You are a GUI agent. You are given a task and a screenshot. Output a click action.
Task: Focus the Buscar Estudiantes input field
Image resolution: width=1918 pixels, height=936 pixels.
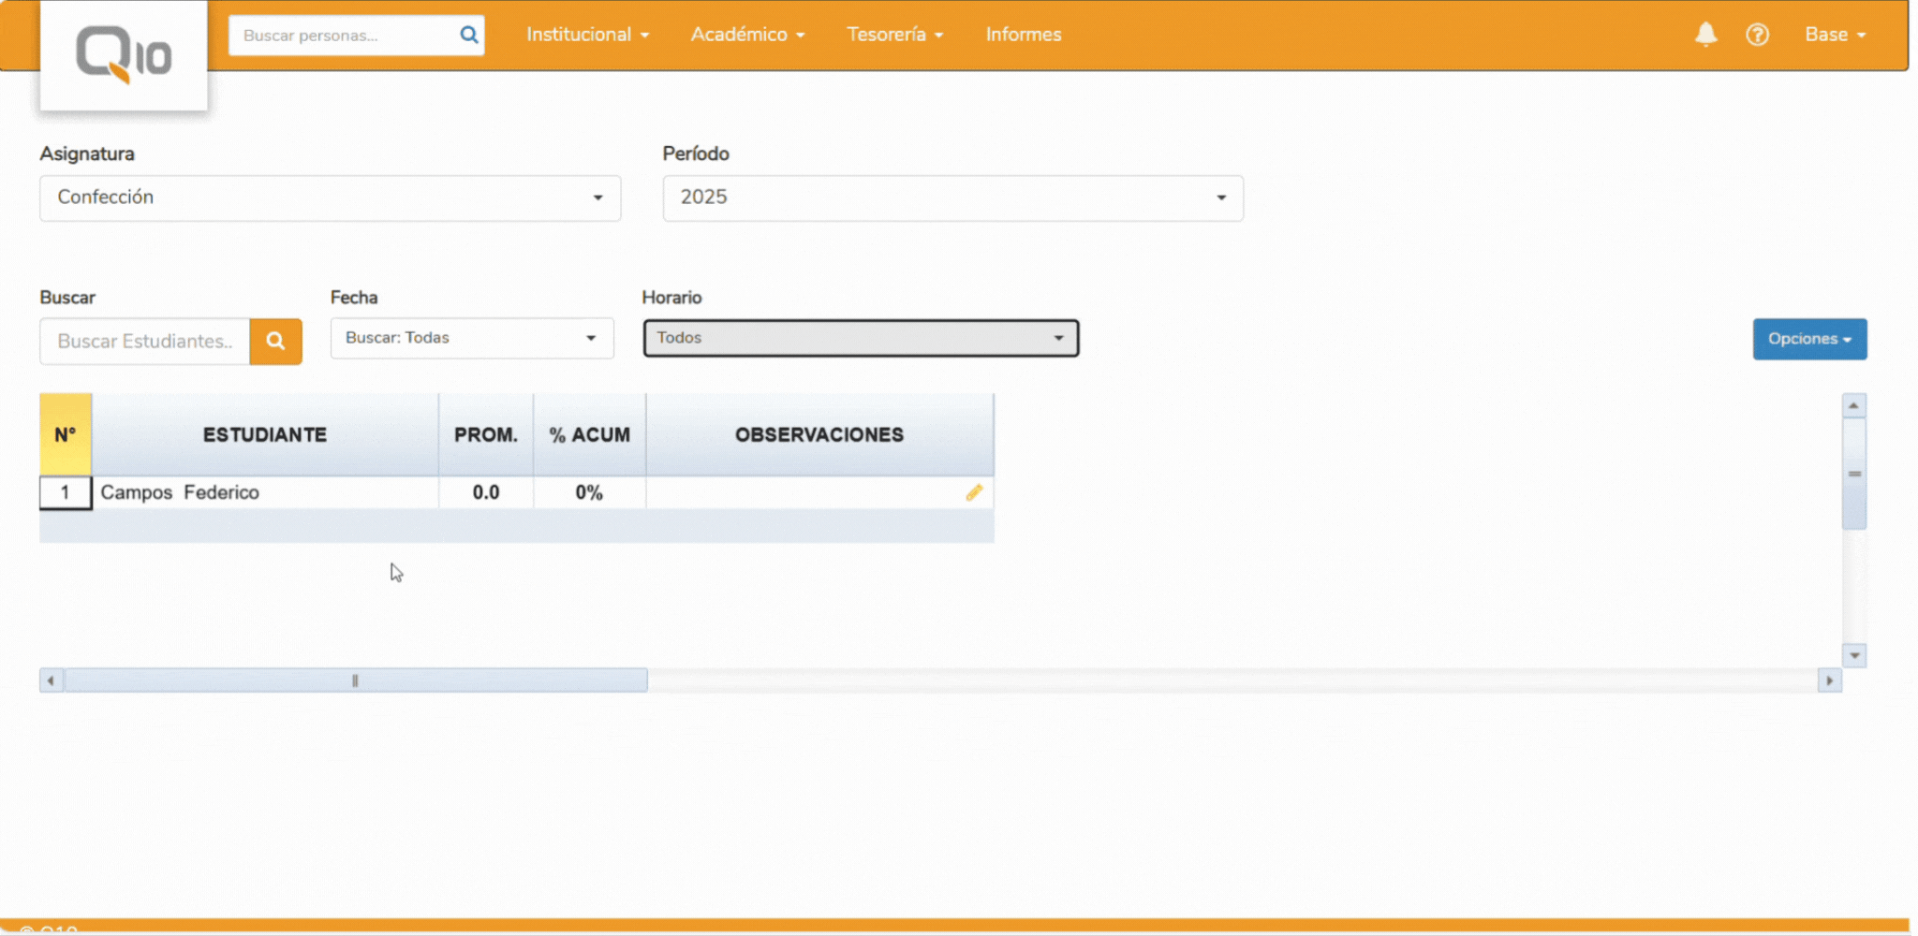click(145, 341)
